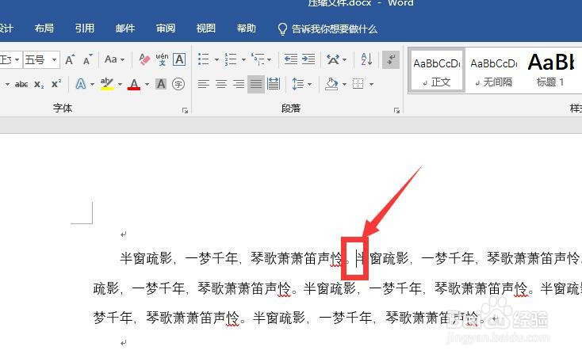Open the 引用 tab
The image size is (582, 358).
tap(85, 29)
